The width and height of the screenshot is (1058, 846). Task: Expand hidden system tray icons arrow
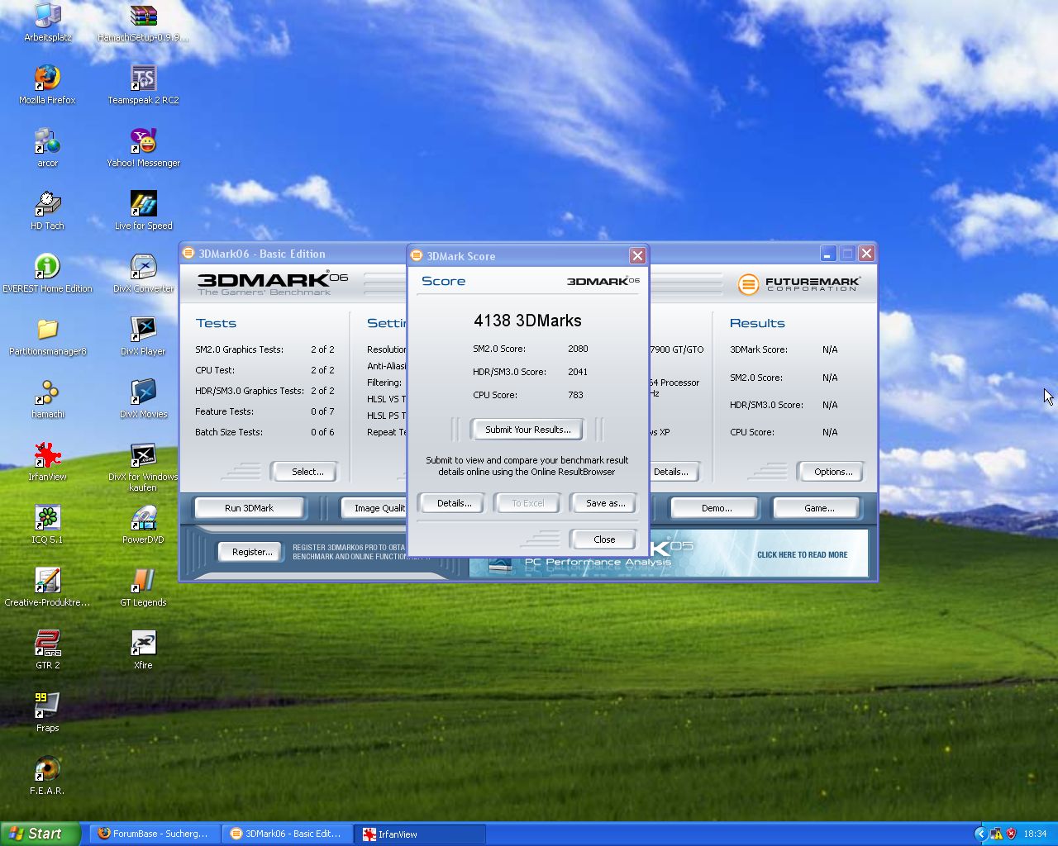980,834
